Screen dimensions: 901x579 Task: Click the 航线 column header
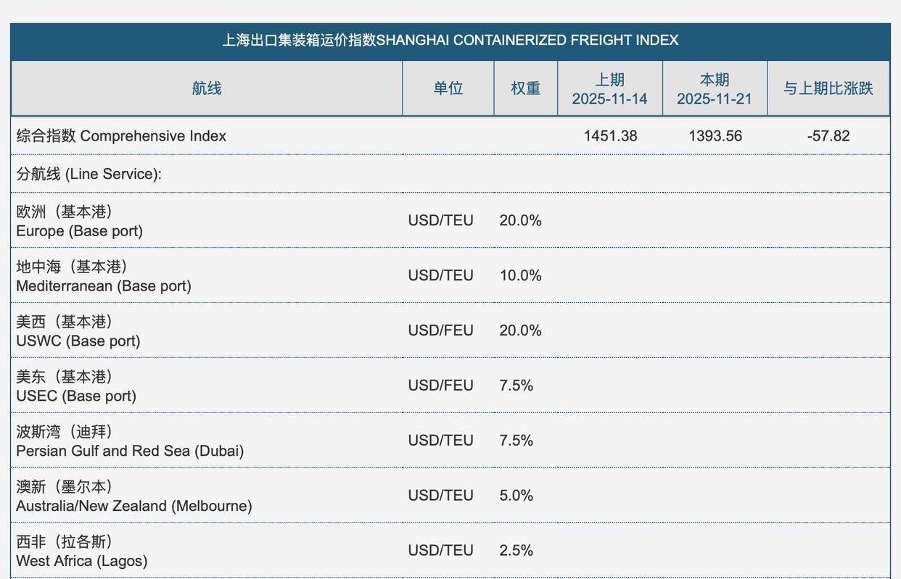tap(207, 88)
